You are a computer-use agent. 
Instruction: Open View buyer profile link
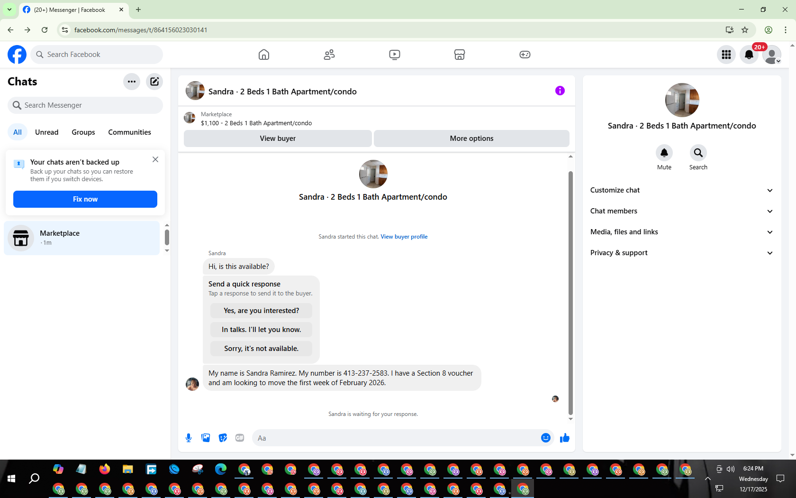pos(404,237)
